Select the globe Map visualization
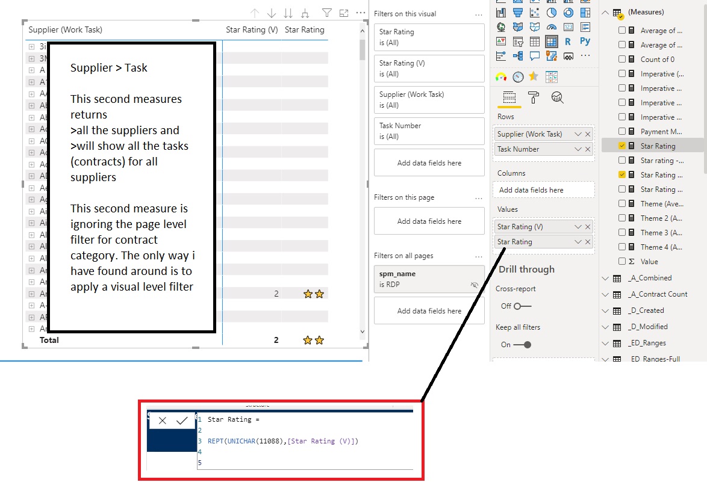Screen dimensions: 707x503 pos(501,27)
